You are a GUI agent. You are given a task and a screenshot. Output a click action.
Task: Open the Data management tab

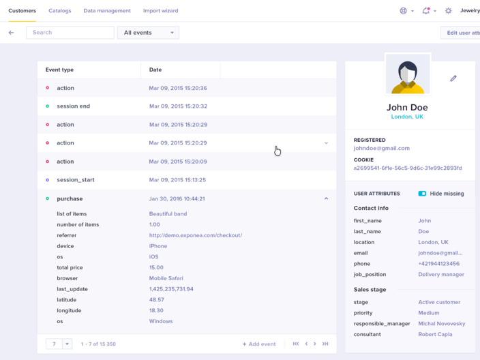pyautogui.click(x=107, y=11)
